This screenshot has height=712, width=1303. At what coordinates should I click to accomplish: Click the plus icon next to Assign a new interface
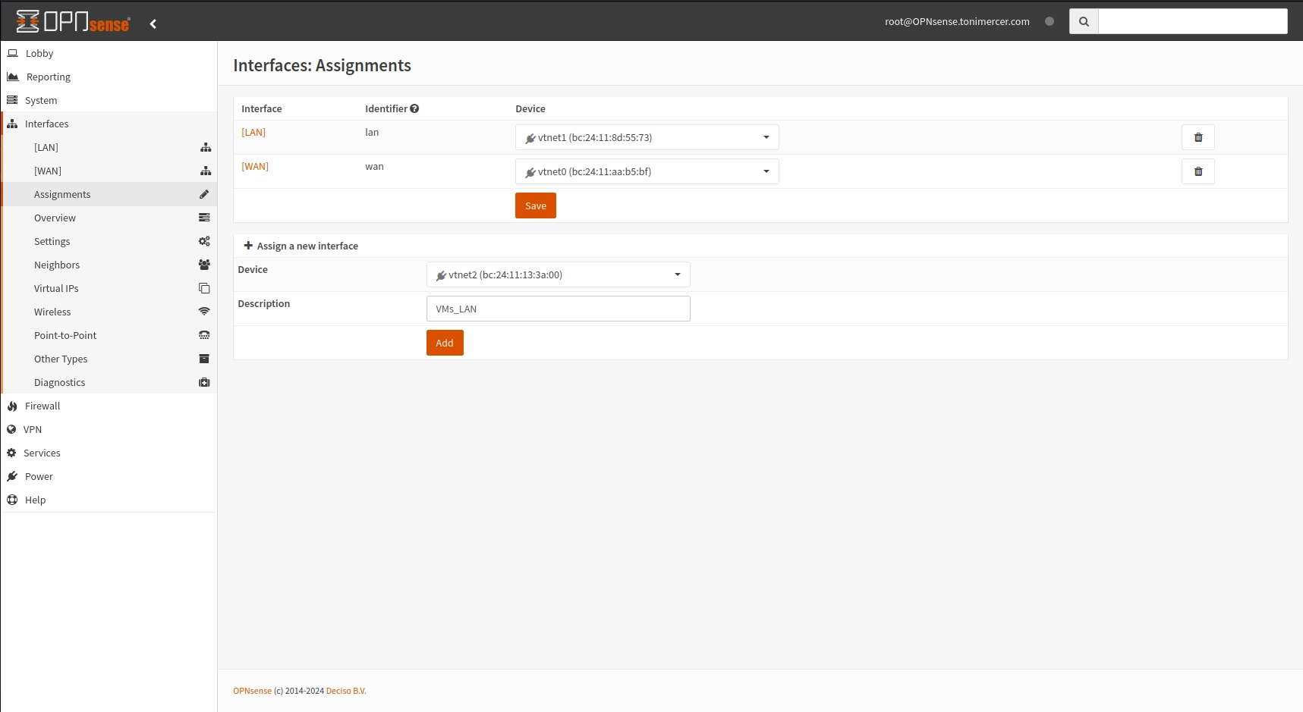[248, 246]
